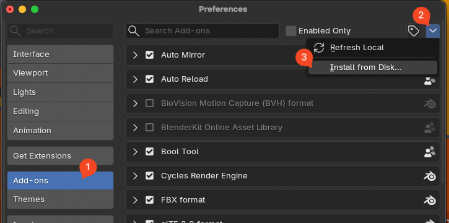Screen dimensions: 449x223
Task: Uncheck the Cycles Render Engine add-on
Action: [149, 175]
